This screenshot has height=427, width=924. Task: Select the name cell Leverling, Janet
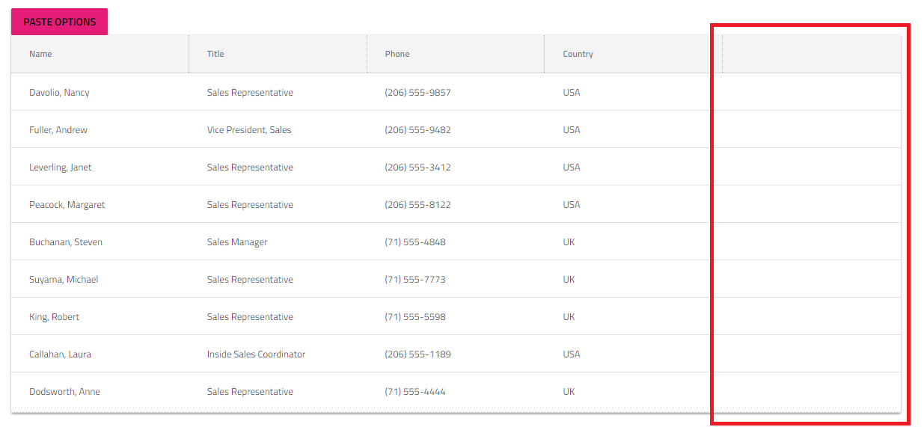(61, 168)
